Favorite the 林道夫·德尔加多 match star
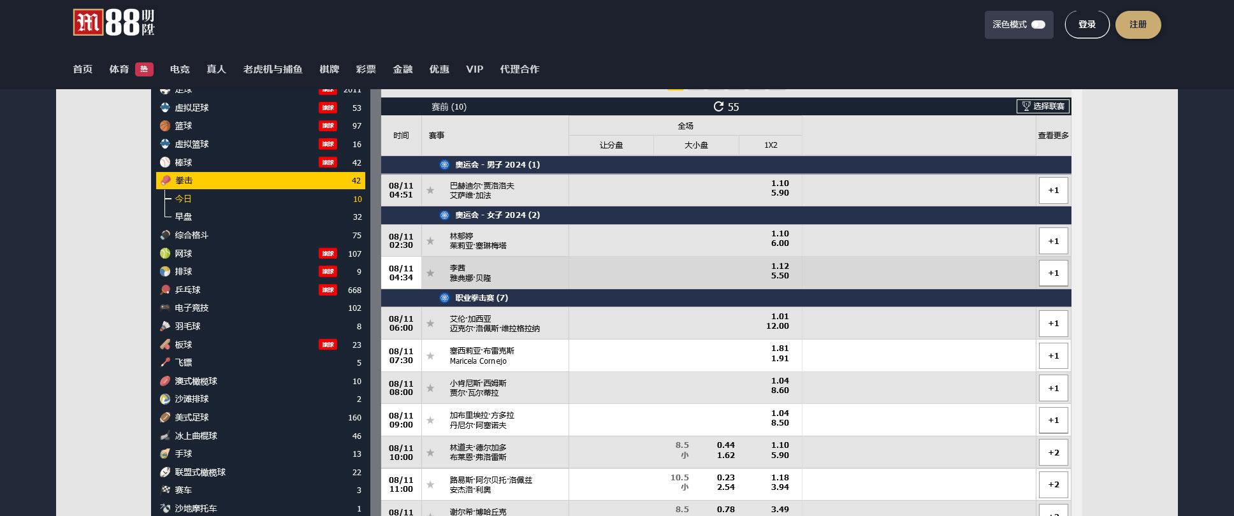Viewport: 1234px width, 516px height. pyautogui.click(x=430, y=453)
